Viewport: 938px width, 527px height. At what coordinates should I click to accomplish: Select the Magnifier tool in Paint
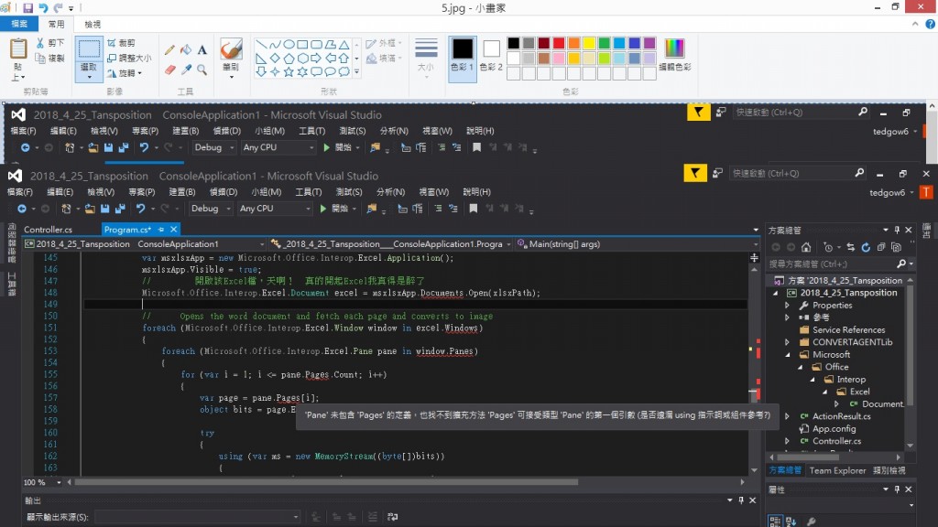click(x=202, y=70)
